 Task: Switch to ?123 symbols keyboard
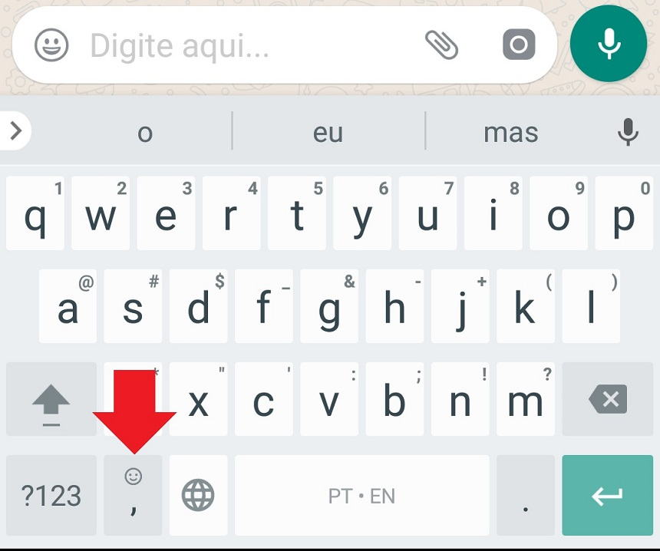click(x=51, y=495)
